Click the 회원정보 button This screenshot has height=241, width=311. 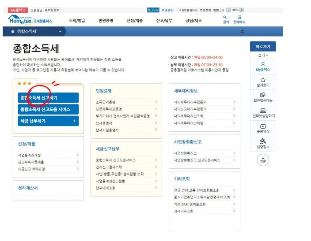click(x=52, y=10)
